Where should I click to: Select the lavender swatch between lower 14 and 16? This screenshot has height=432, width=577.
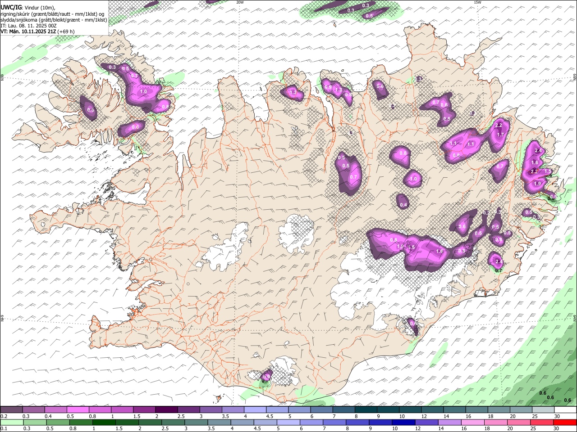click(450, 423)
